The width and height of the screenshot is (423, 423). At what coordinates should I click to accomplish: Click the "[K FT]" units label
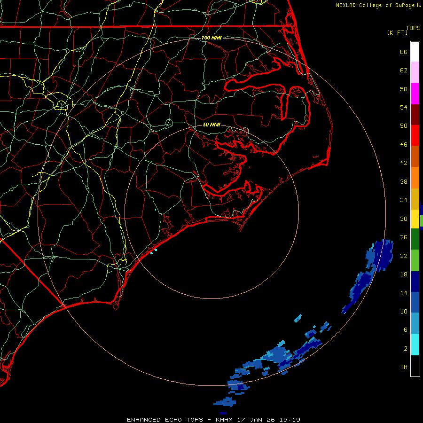(397, 32)
